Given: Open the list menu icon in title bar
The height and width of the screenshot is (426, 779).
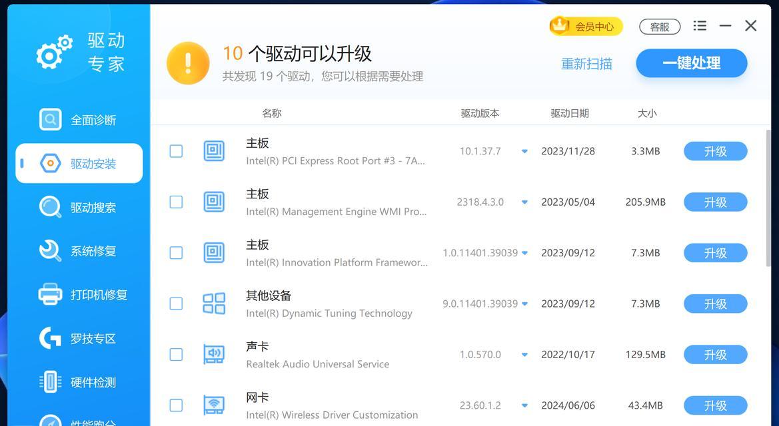Looking at the screenshot, I should click(700, 26).
